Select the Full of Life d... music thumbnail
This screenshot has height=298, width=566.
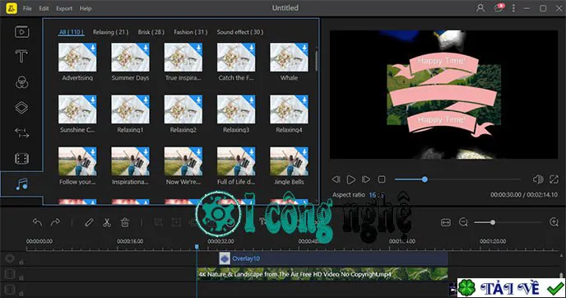click(x=236, y=161)
